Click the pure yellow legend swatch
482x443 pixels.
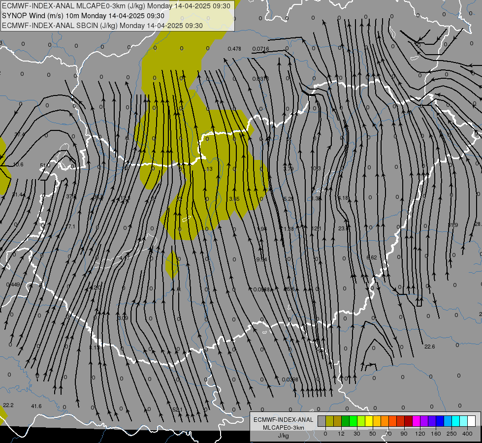(369, 421)
